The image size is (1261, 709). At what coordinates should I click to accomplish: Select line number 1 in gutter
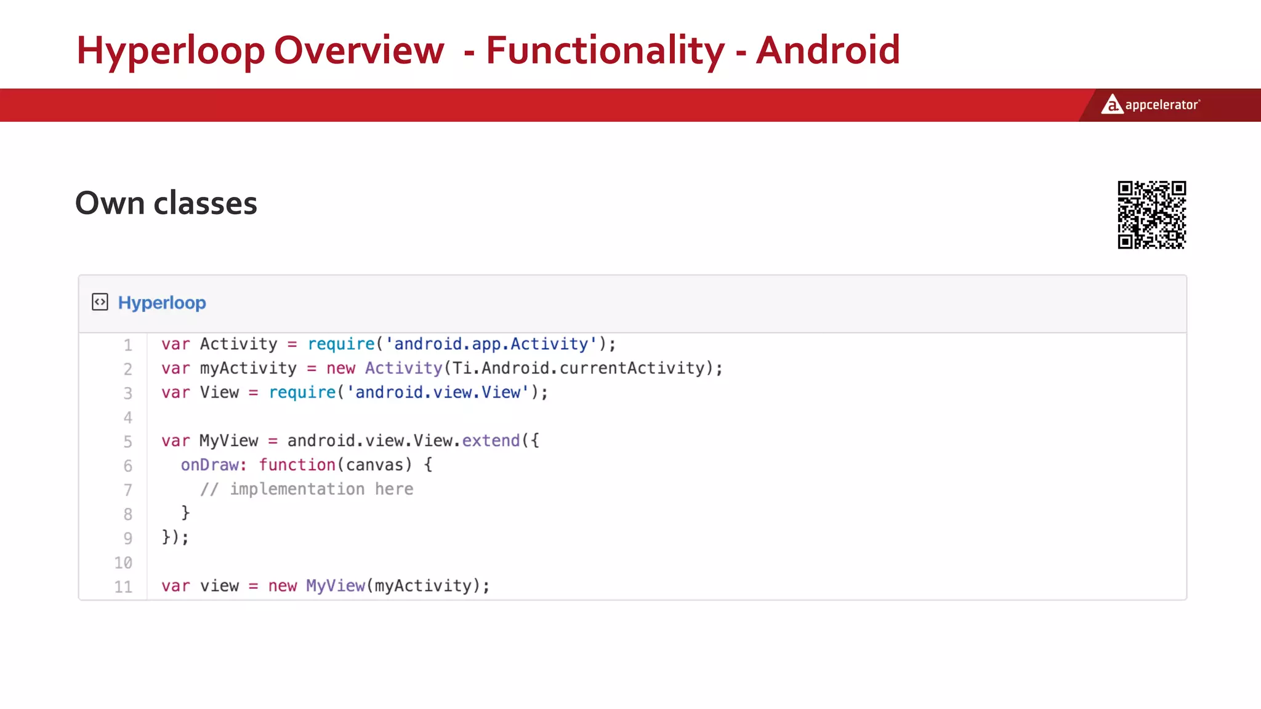click(x=127, y=345)
